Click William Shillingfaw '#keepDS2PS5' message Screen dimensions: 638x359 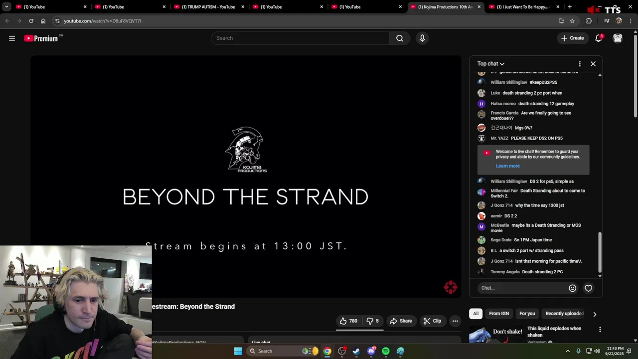pos(543,82)
